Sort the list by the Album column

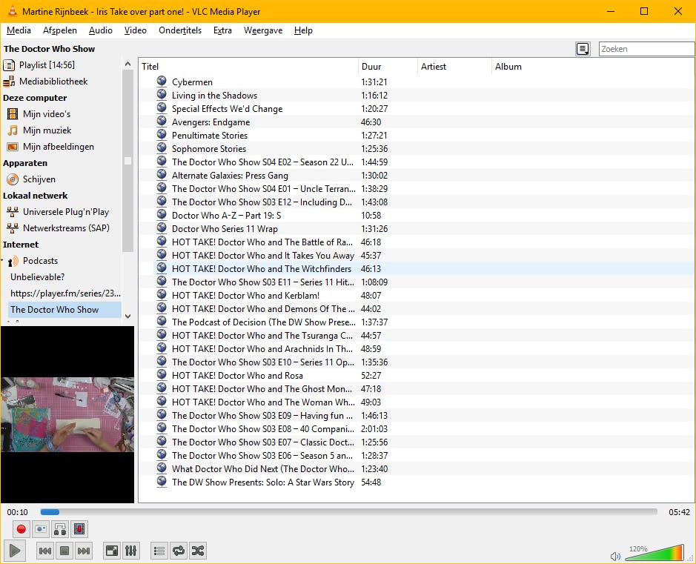pyautogui.click(x=592, y=67)
